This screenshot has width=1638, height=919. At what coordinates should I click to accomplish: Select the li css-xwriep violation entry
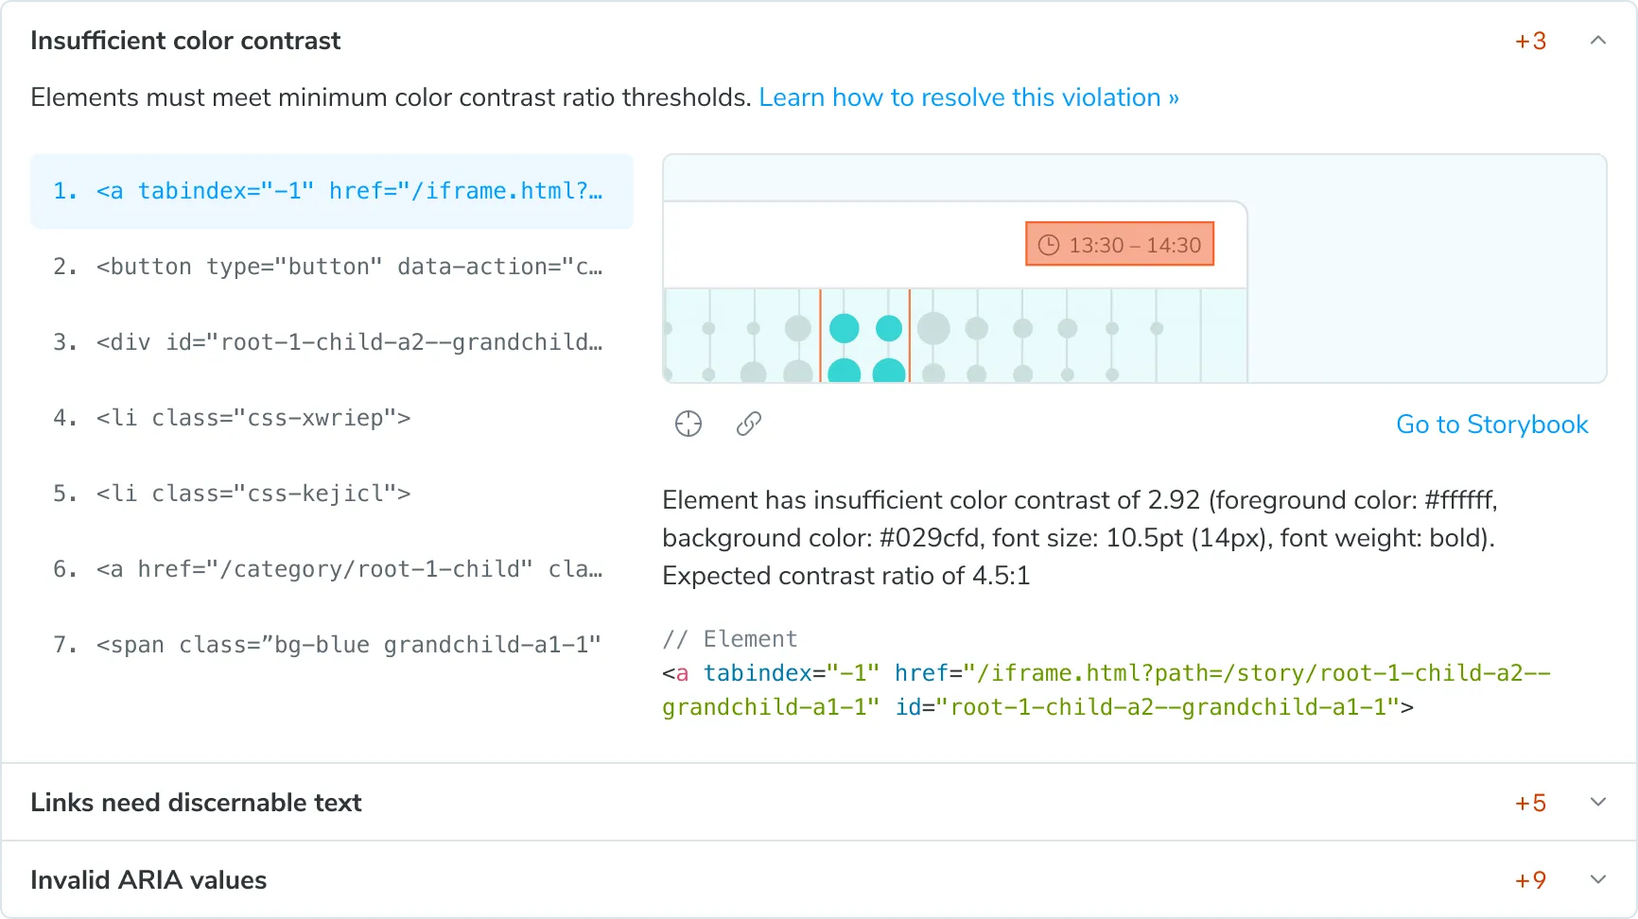click(x=253, y=418)
